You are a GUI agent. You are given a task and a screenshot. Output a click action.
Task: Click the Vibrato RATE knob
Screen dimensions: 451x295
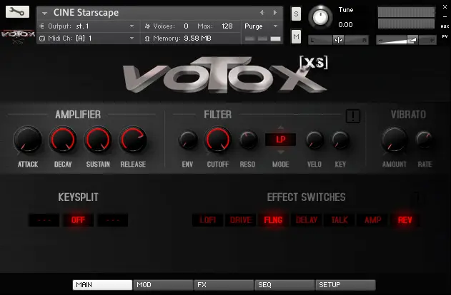425,140
